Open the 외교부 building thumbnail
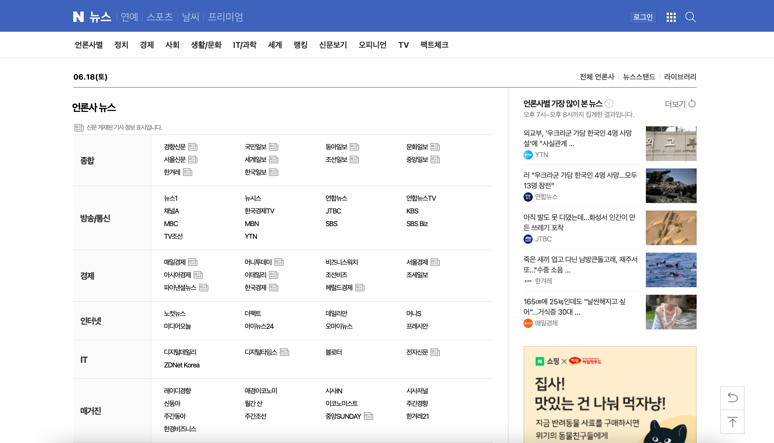Viewport: 774px width, 443px height. 671,144
